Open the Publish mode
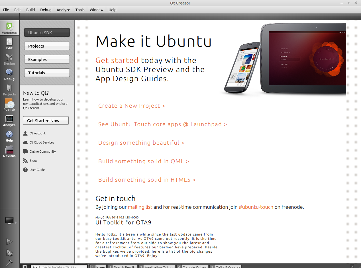Viewport: 361px width, 268px height. pos(9,105)
